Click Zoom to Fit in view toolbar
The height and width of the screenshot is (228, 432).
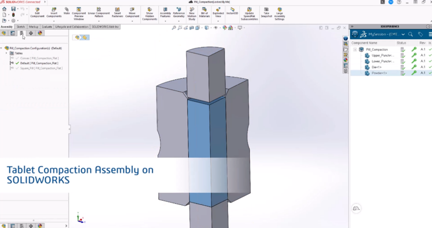(174, 28)
